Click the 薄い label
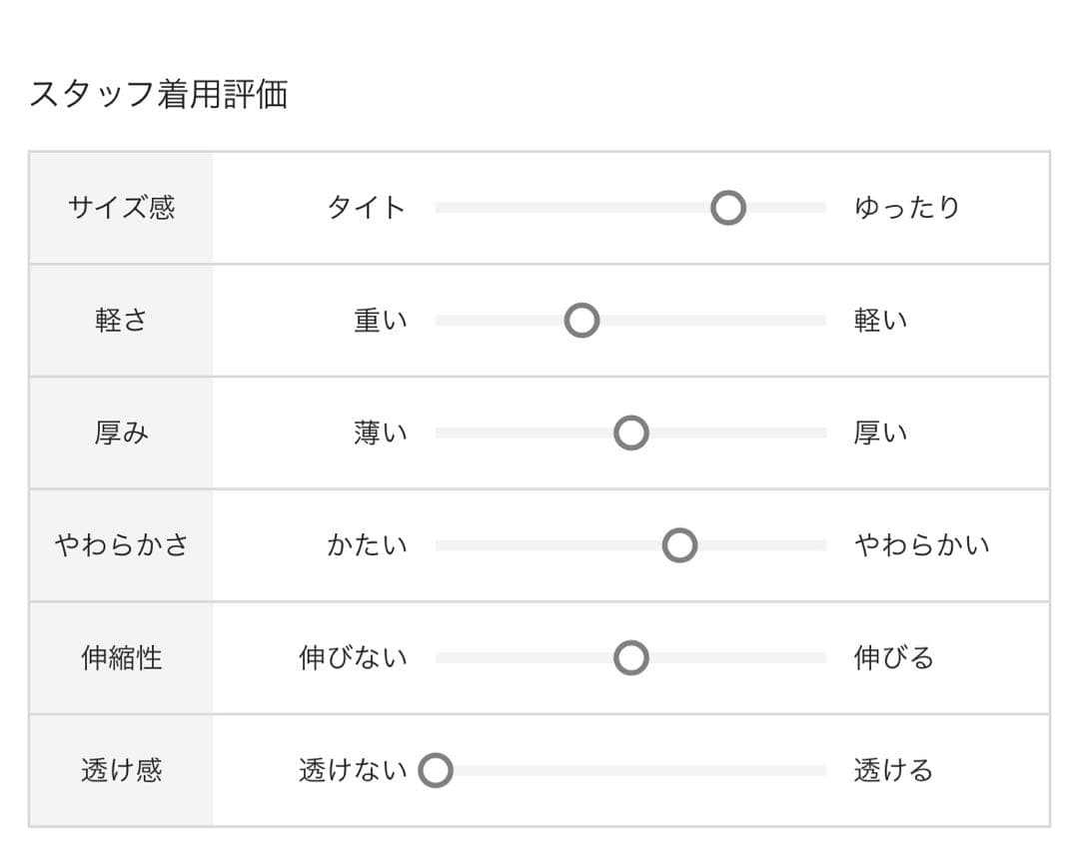 (381, 433)
